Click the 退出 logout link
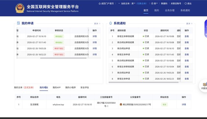The width and height of the screenshot is (207, 119). [x=189, y=4]
